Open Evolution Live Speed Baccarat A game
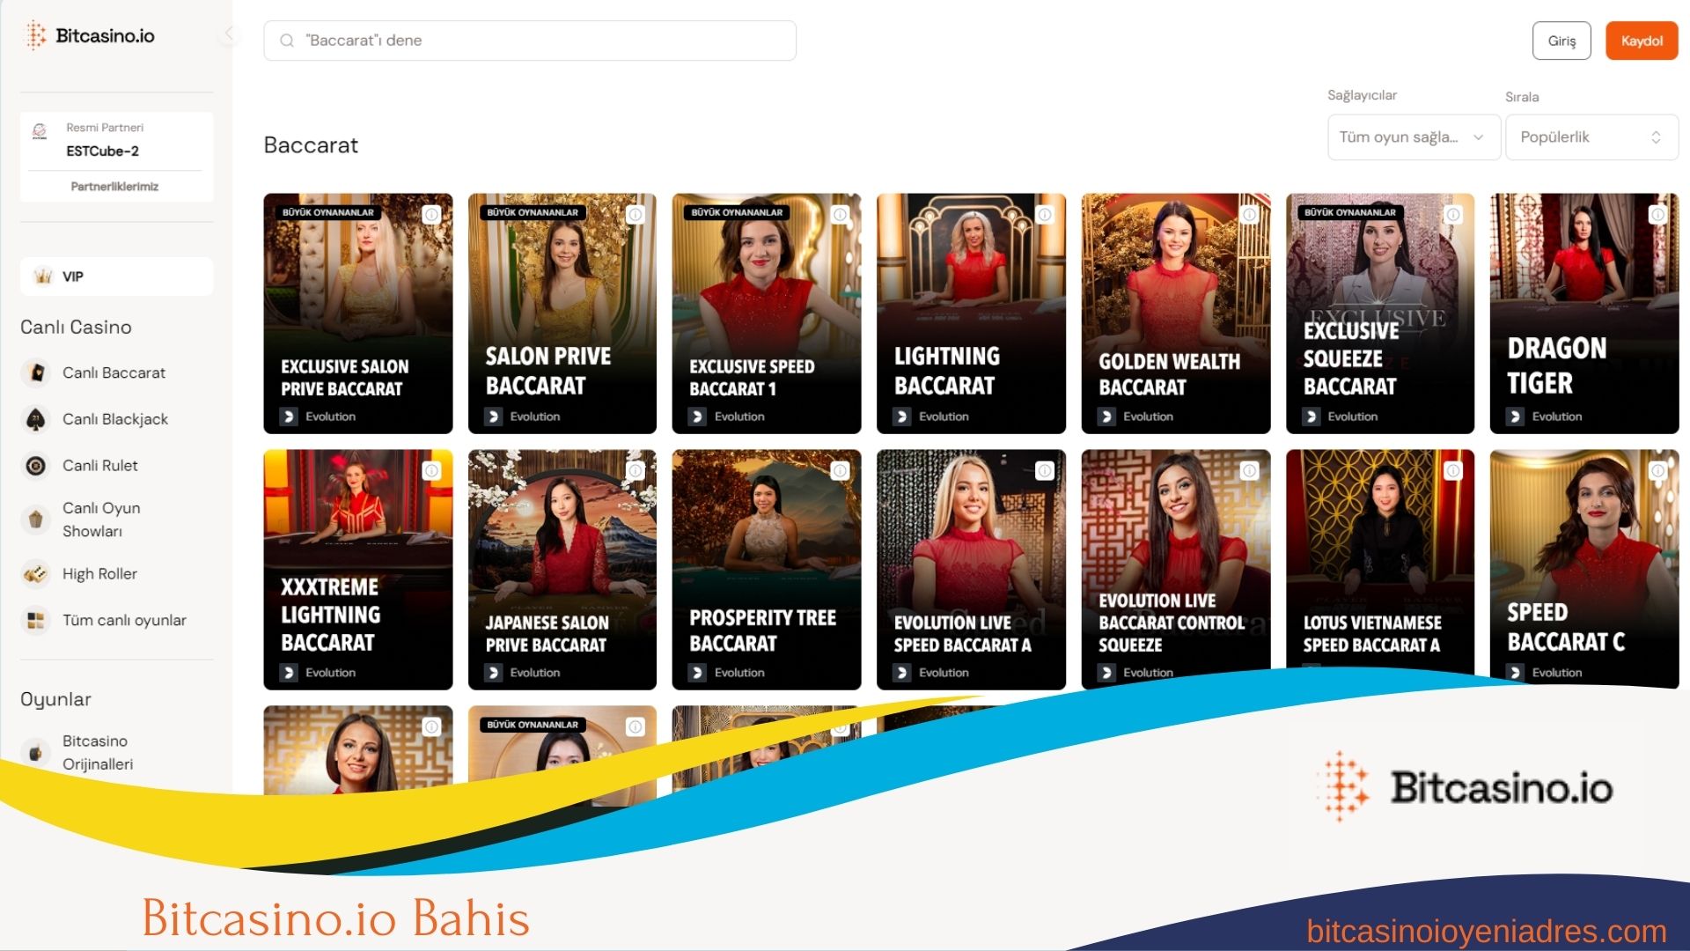1690x951 pixels. (971, 570)
